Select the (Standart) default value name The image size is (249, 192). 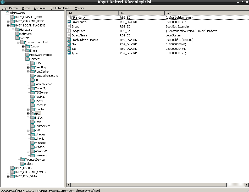click(78, 18)
